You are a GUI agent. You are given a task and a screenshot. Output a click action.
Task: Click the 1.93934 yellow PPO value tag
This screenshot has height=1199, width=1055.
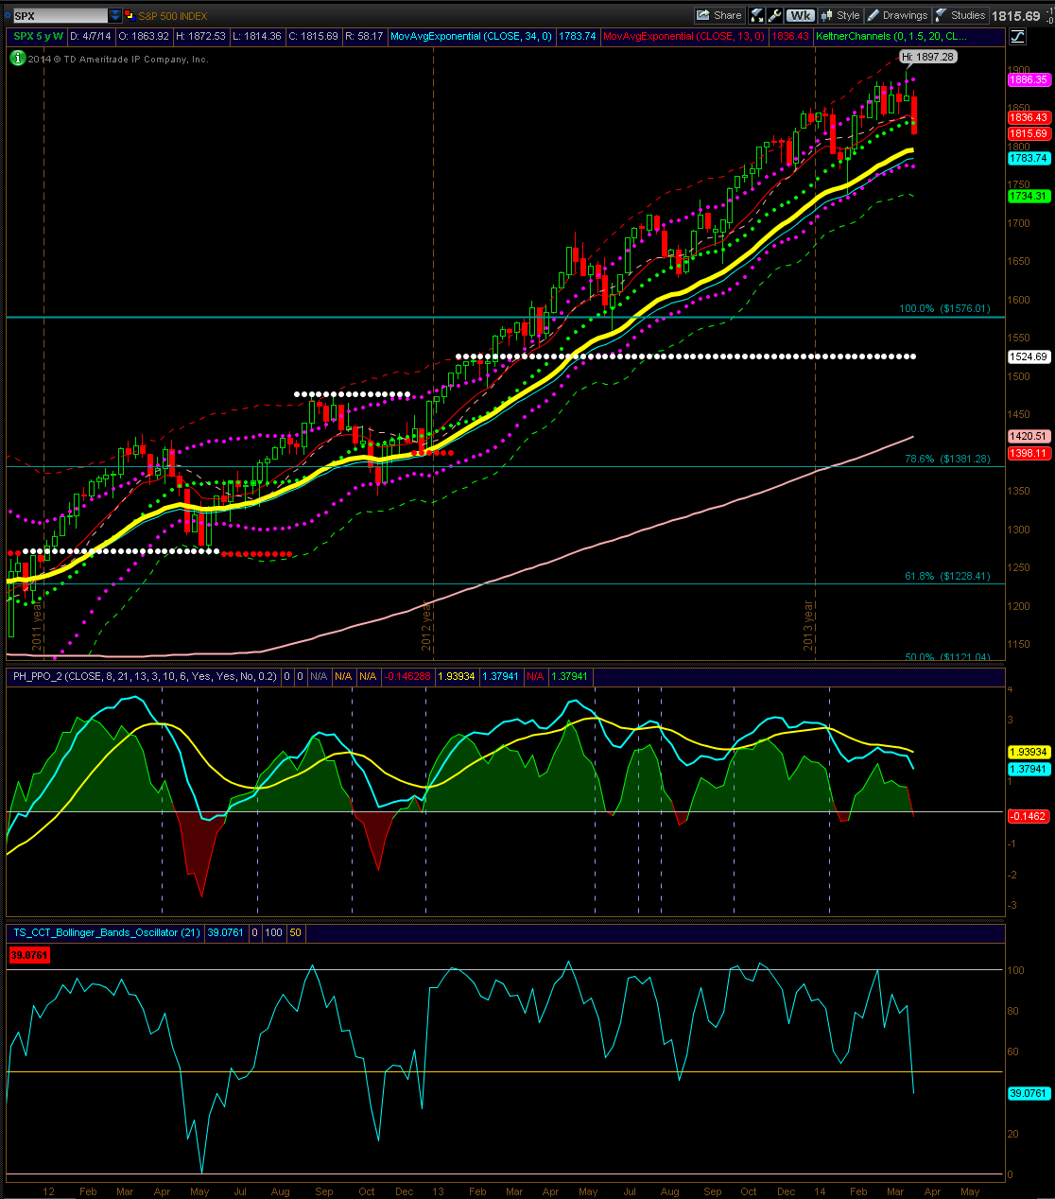click(1029, 752)
